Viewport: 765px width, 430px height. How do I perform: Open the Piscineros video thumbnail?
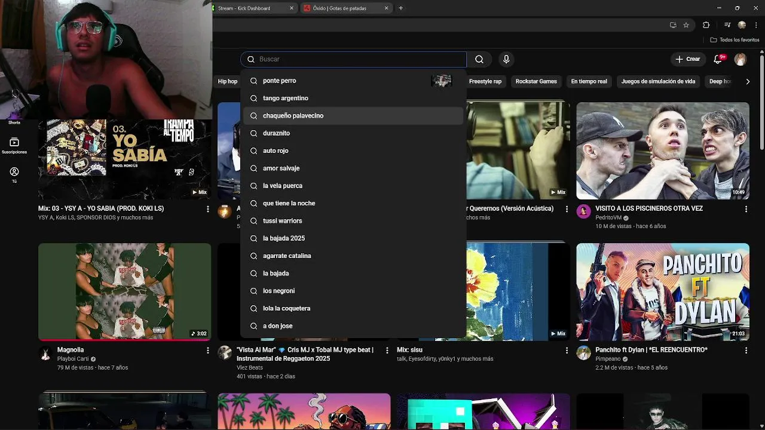[663, 150]
